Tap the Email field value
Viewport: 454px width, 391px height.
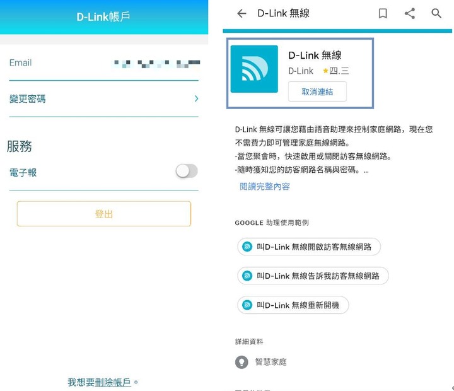click(156, 63)
